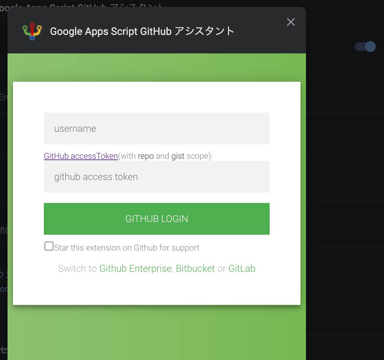Viewport: 384px width, 360px height.
Task: Open the GitLab switch option
Action: [242, 269]
